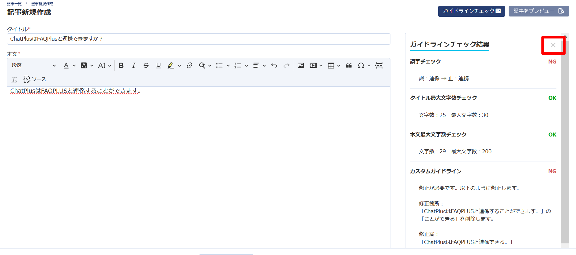Expand the background color dropdown arrow
Screen dimensions: 576x255
pos(92,65)
